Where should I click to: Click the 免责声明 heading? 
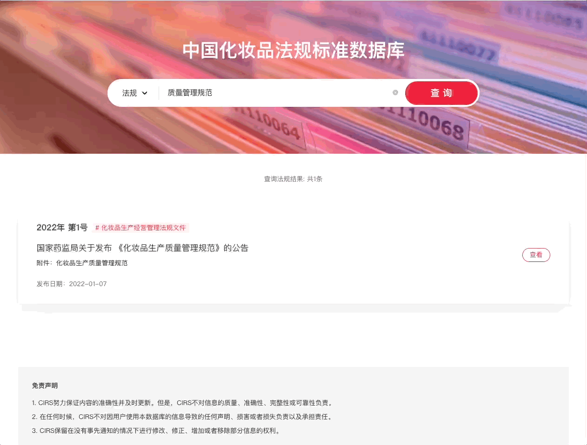point(45,386)
